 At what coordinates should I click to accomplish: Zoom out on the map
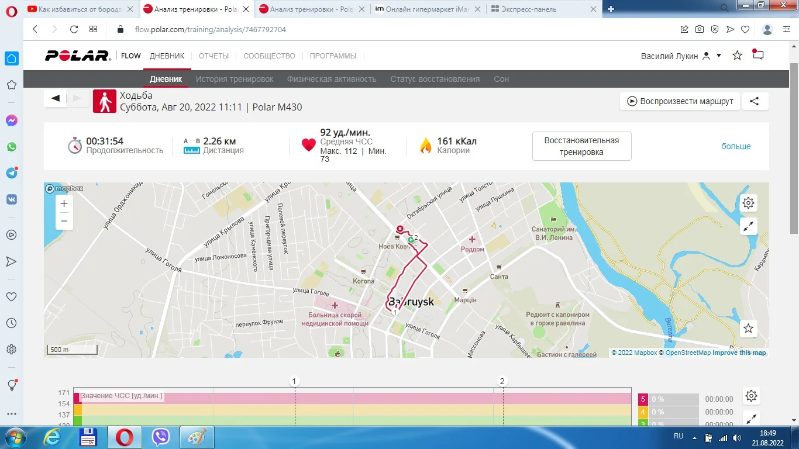point(64,221)
